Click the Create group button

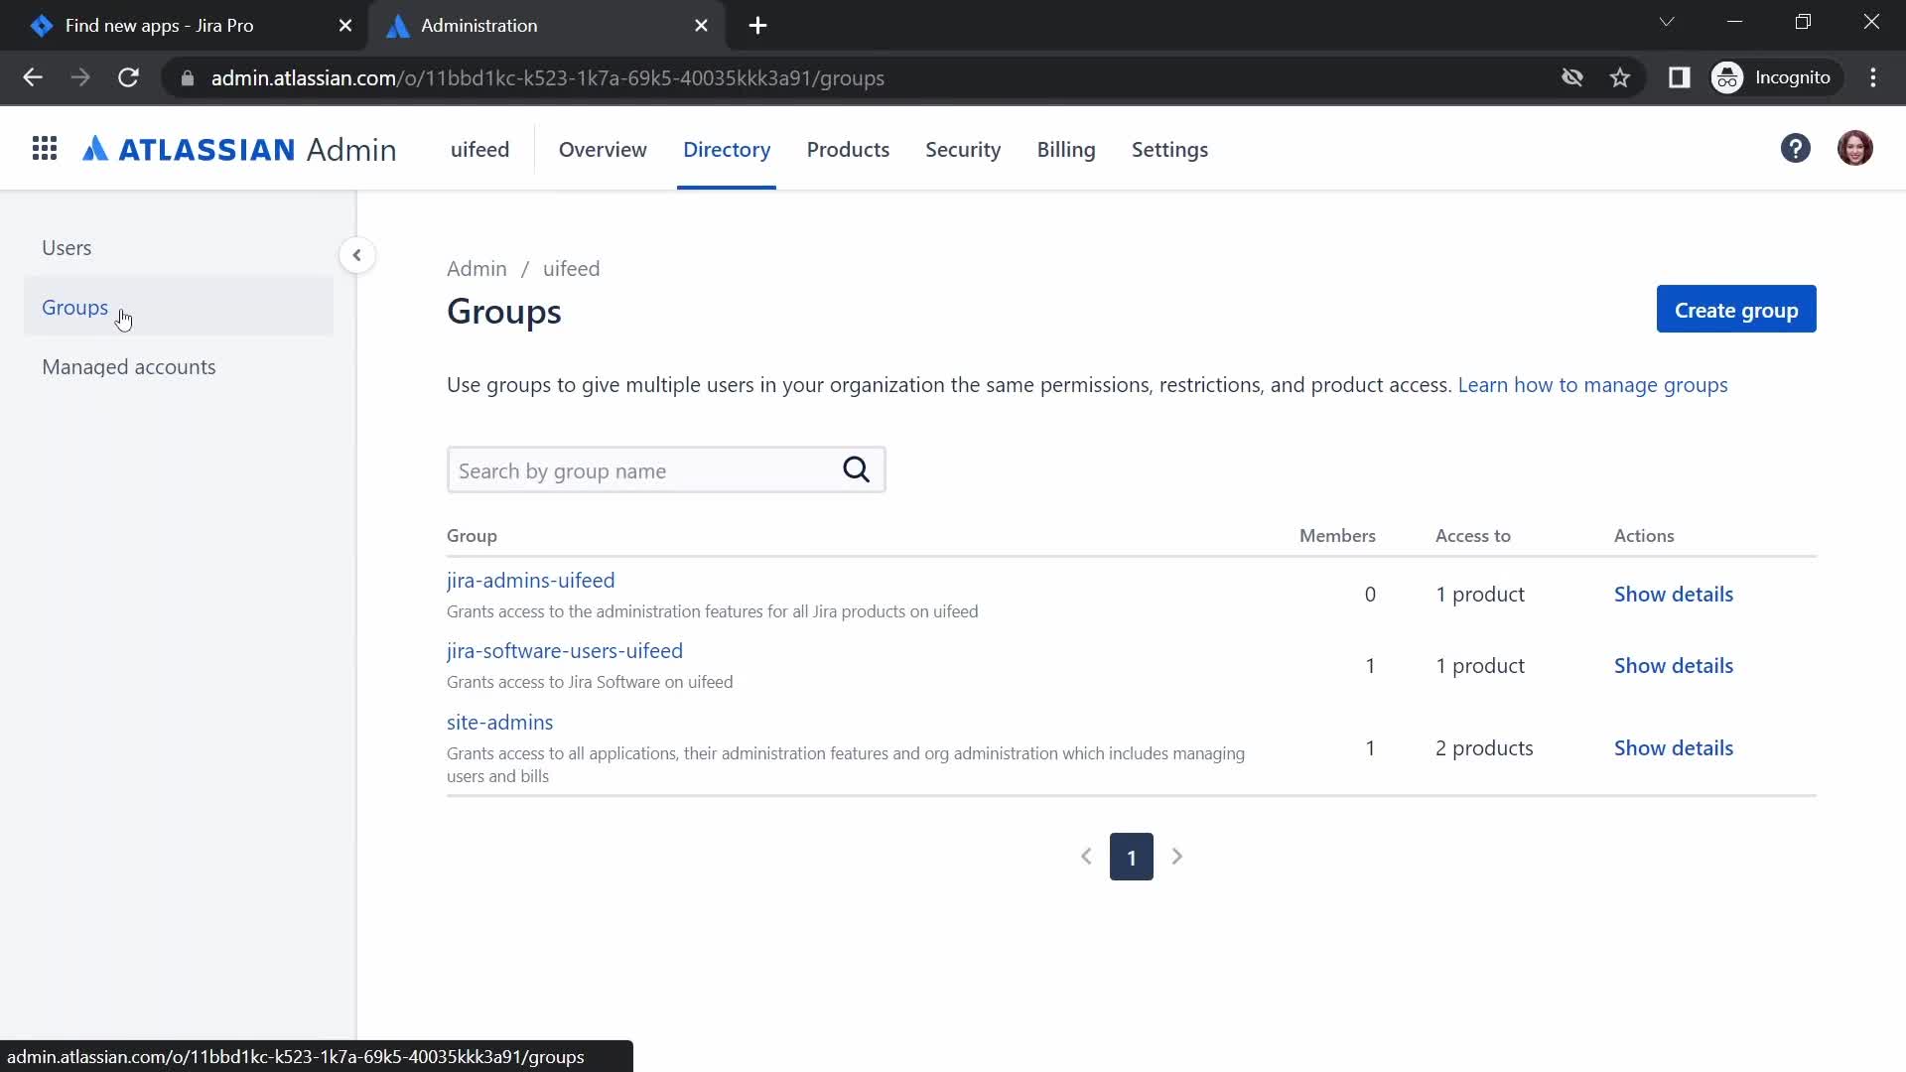pos(1736,310)
